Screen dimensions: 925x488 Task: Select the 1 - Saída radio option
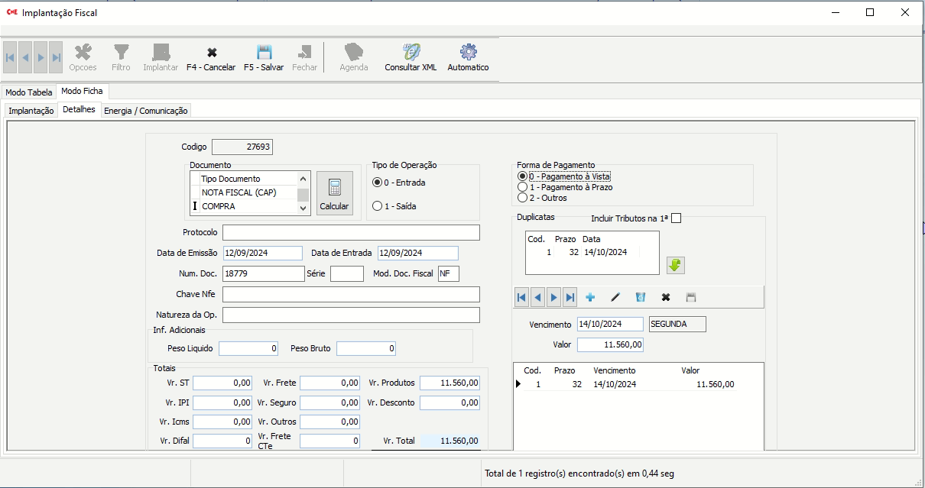point(377,206)
